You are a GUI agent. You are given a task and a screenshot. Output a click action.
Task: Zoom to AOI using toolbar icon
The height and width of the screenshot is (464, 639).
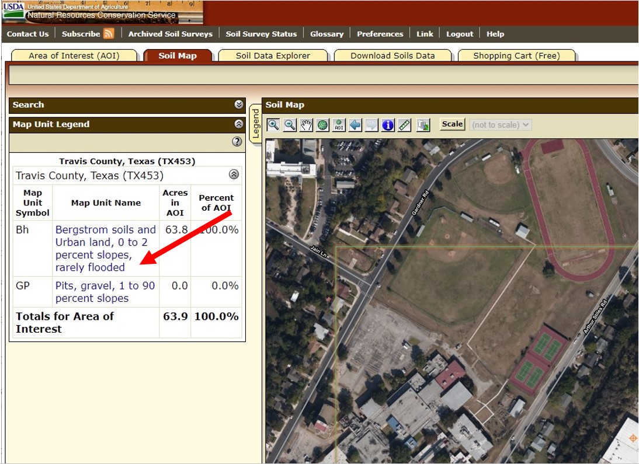click(x=339, y=125)
